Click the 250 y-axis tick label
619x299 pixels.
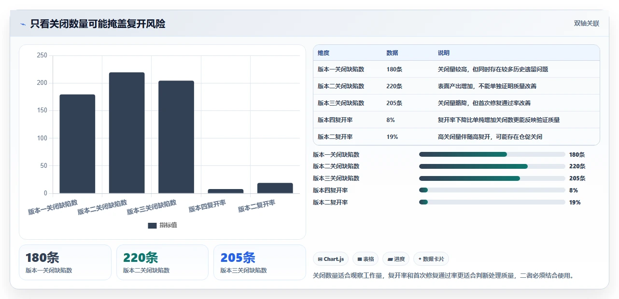click(x=42, y=55)
